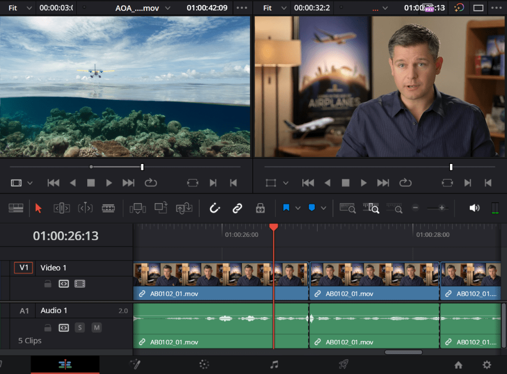Switch to the Deliver rocket page
The height and width of the screenshot is (374, 507).
point(343,365)
